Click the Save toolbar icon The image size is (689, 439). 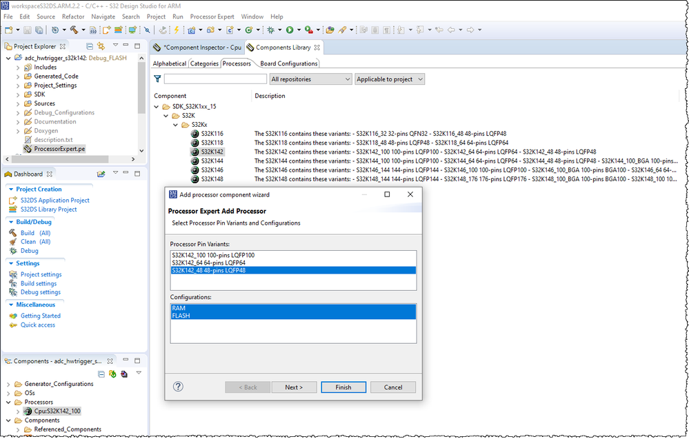[28, 30]
